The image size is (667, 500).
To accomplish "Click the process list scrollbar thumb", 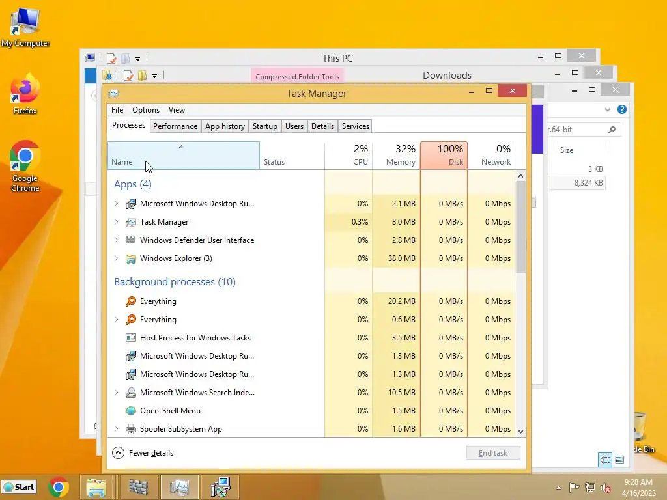I will tap(520, 227).
